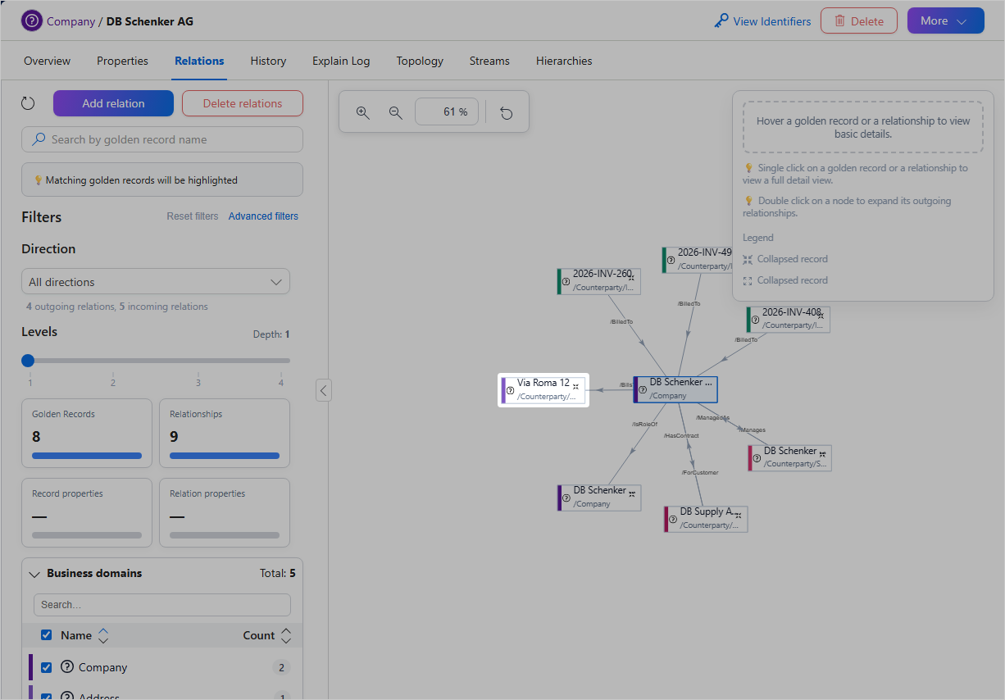Toggle the select-all checkbox beside the Name header
The image size is (1005, 700).
click(x=47, y=635)
